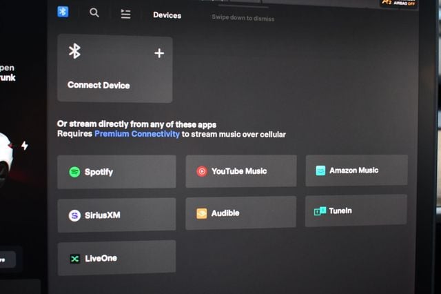Select the Devices tab
This screenshot has width=441, height=294.
click(167, 15)
